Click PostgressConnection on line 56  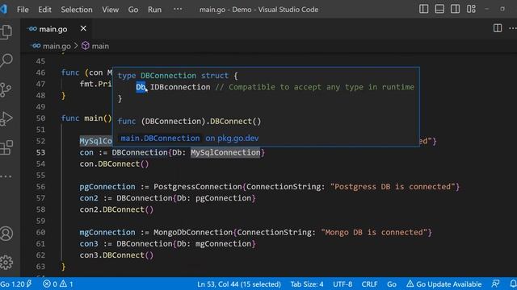pos(197,187)
